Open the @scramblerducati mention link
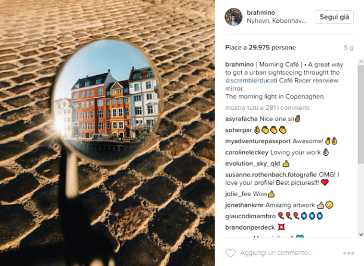The width and height of the screenshot is (364, 266). 251,81
